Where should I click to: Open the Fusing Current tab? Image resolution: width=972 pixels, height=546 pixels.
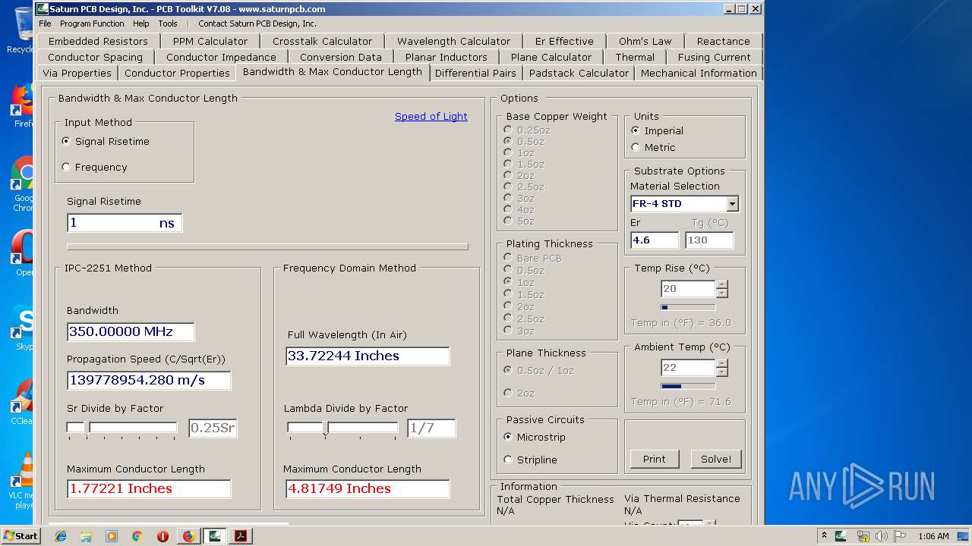715,57
